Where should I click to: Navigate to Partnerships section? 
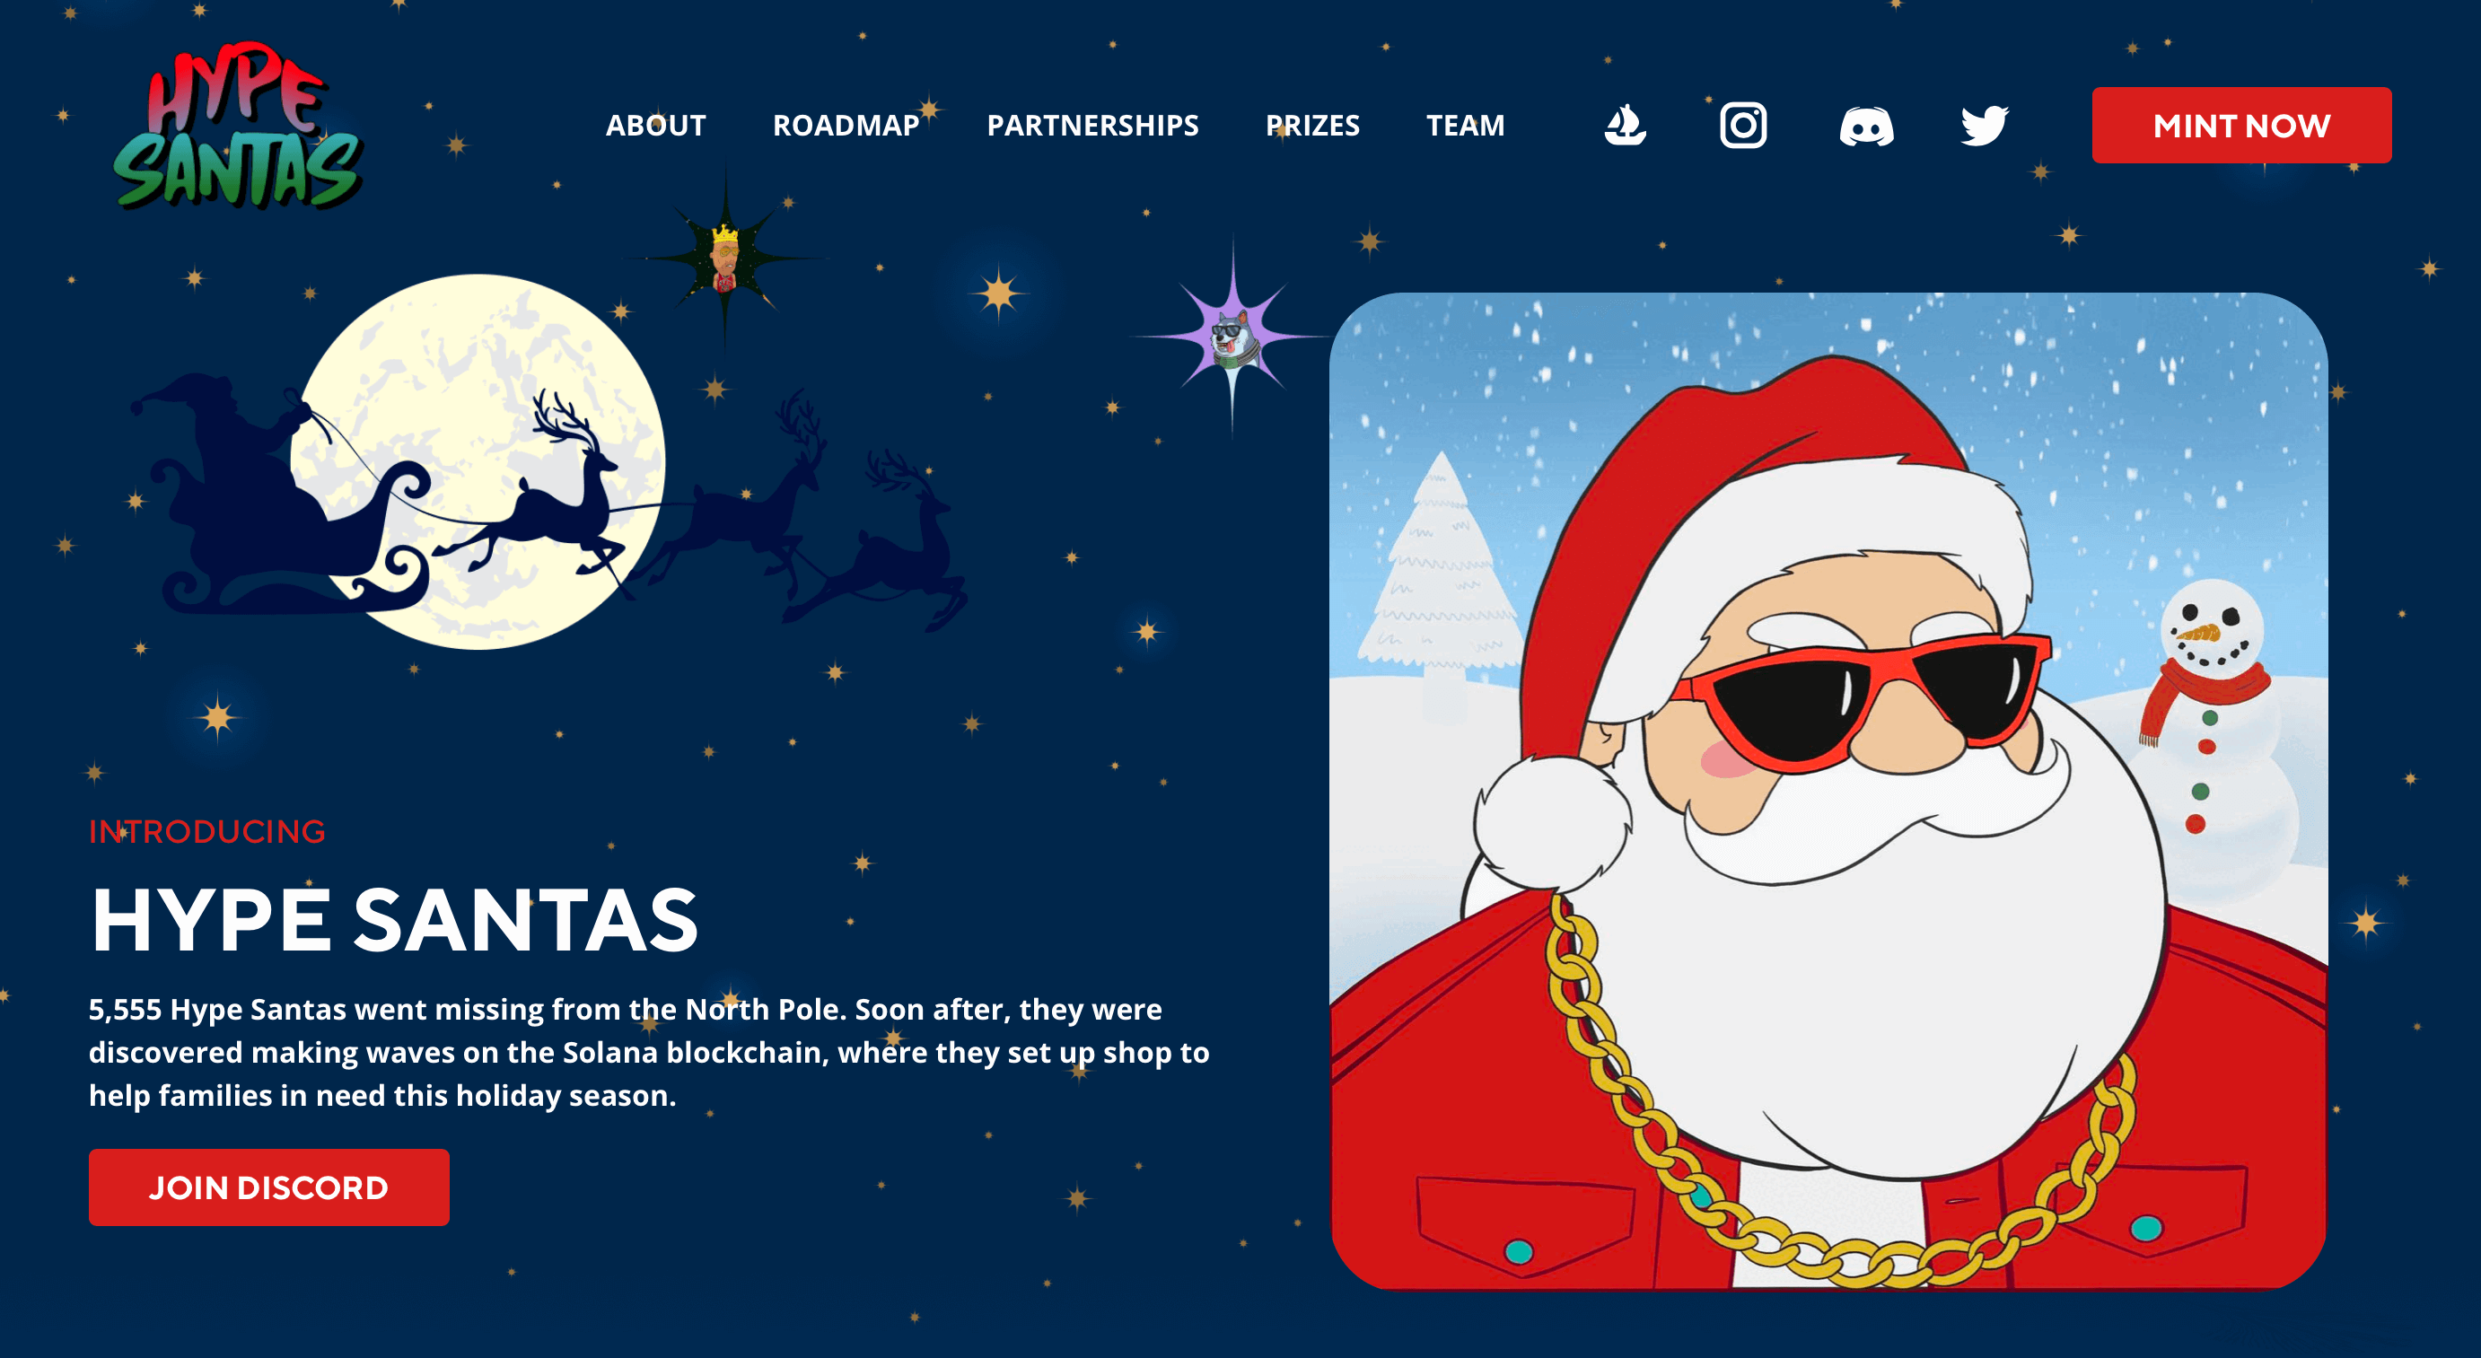(1092, 125)
